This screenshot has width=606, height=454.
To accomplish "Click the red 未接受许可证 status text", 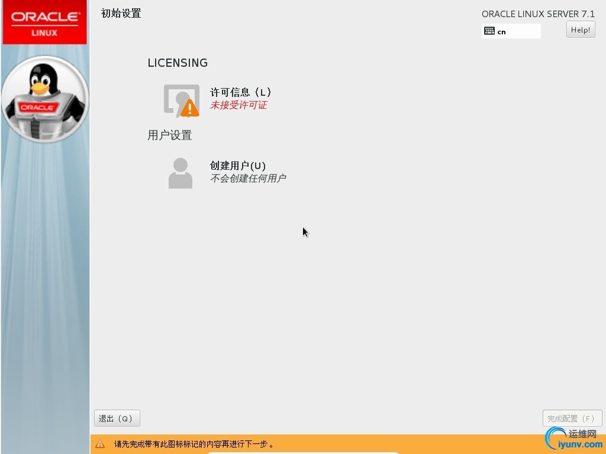I will point(238,105).
